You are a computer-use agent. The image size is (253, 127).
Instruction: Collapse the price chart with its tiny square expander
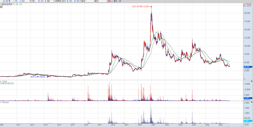tap(1, 4)
